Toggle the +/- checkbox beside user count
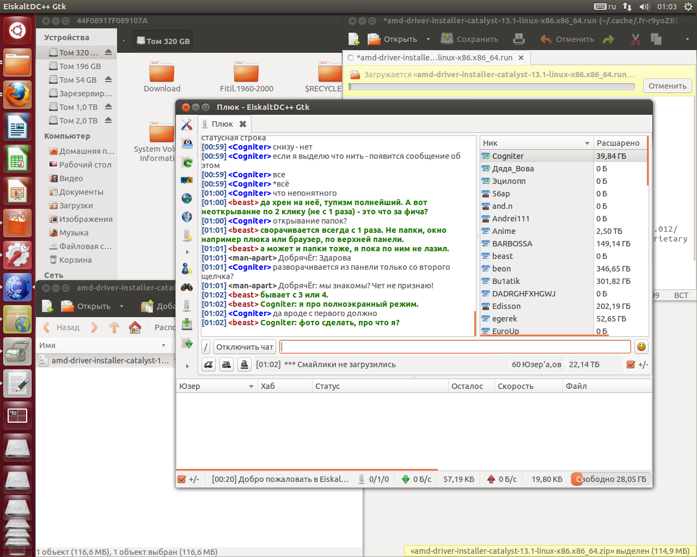Screen dimensions: 697x557 click(631, 364)
